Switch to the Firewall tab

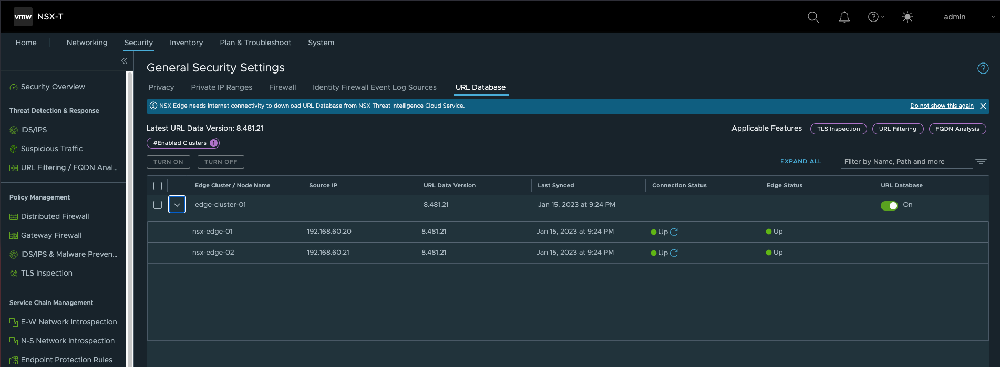[x=282, y=87]
